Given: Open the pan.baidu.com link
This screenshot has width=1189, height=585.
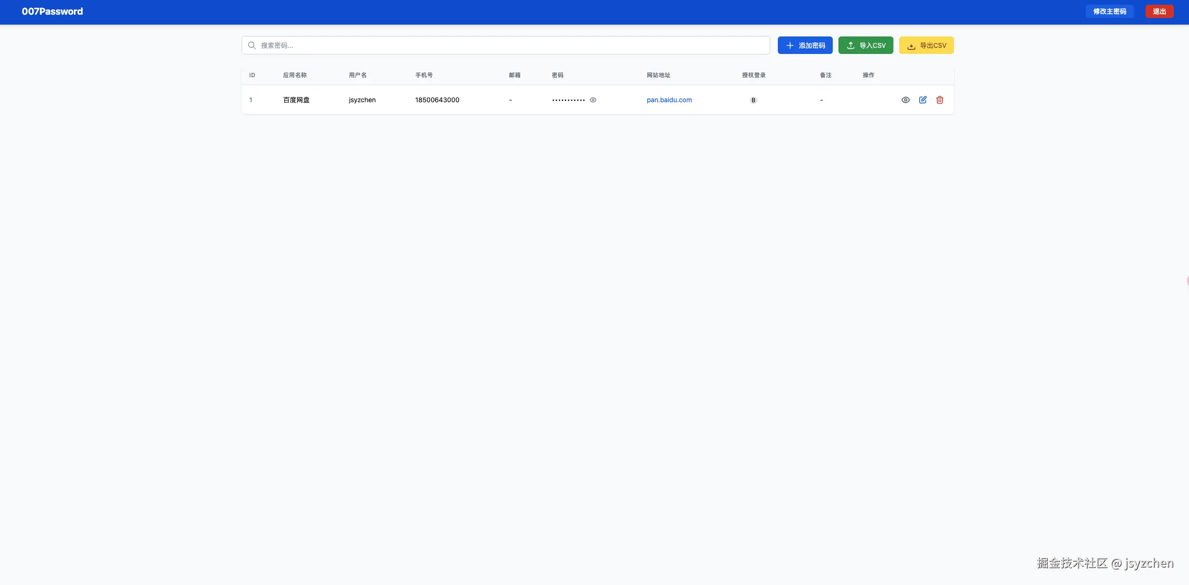Looking at the screenshot, I should [669, 100].
